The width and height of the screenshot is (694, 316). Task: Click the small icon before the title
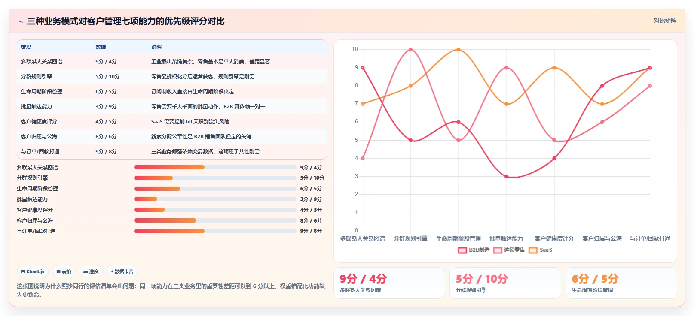pos(20,21)
